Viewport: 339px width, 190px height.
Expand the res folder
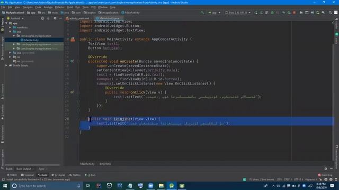(10, 57)
